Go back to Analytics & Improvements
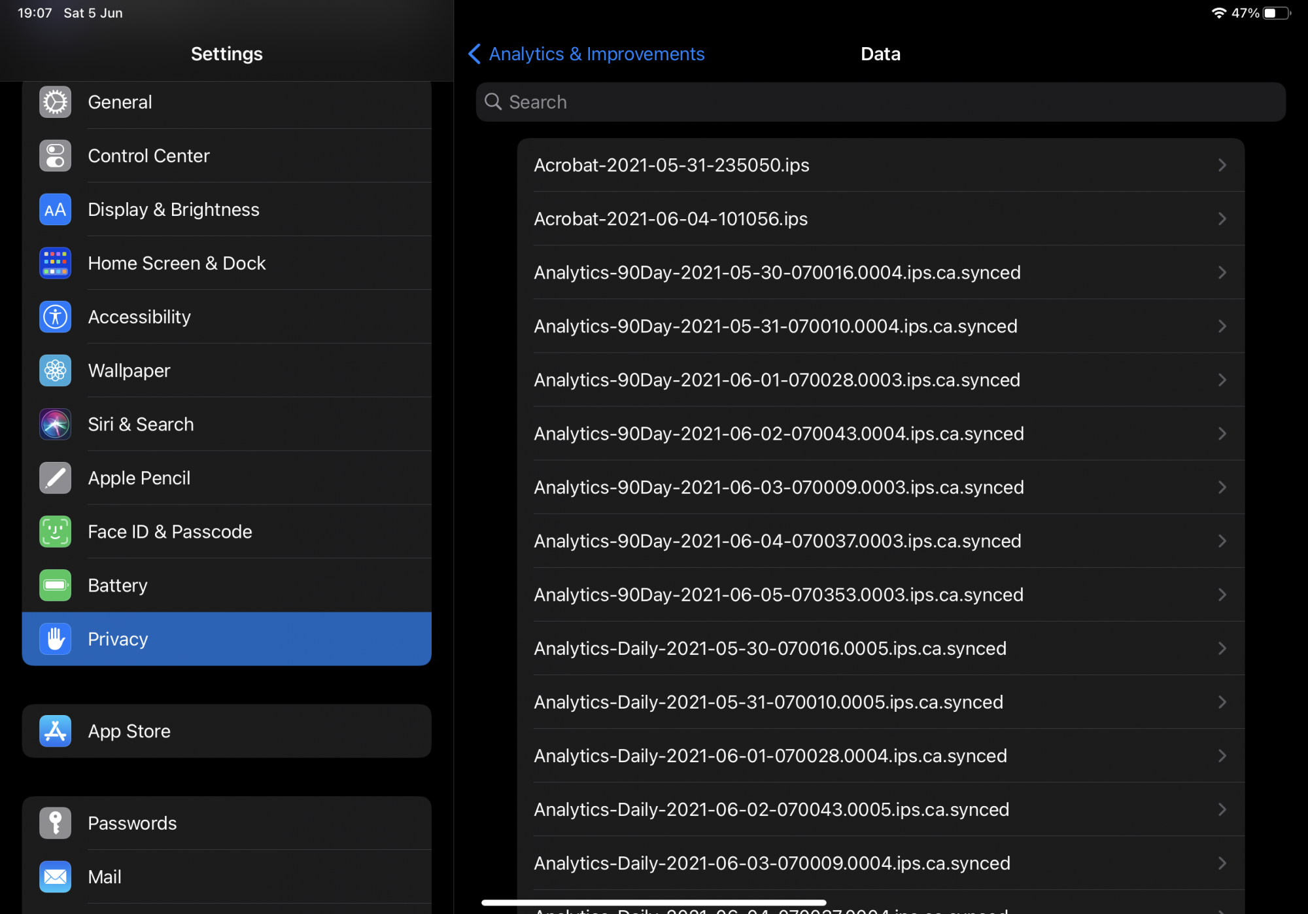Image resolution: width=1308 pixels, height=914 pixels. [x=596, y=54]
